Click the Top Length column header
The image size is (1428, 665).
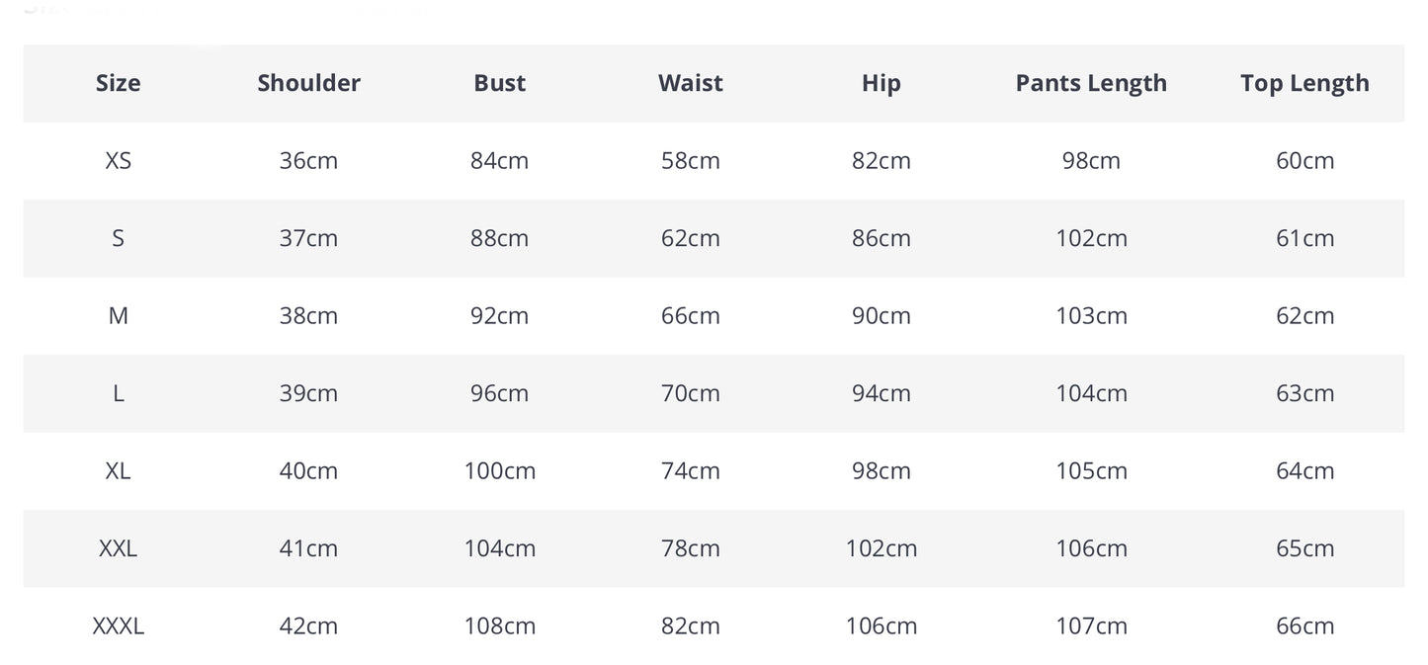coord(1304,83)
